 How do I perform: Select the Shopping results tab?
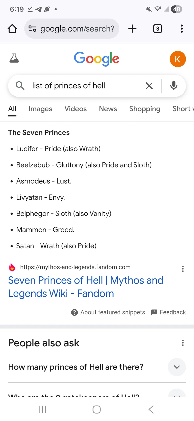[x=145, y=109]
